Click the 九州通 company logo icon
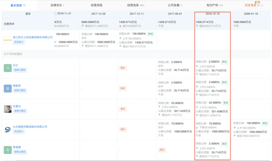The image size is (272, 161). click(x=8, y=129)
